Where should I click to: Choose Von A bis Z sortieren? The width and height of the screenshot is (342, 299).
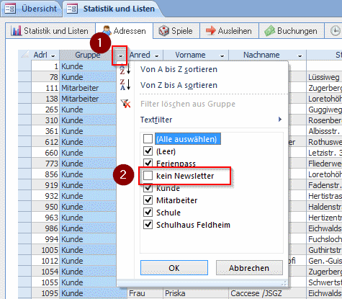(179, 69)
